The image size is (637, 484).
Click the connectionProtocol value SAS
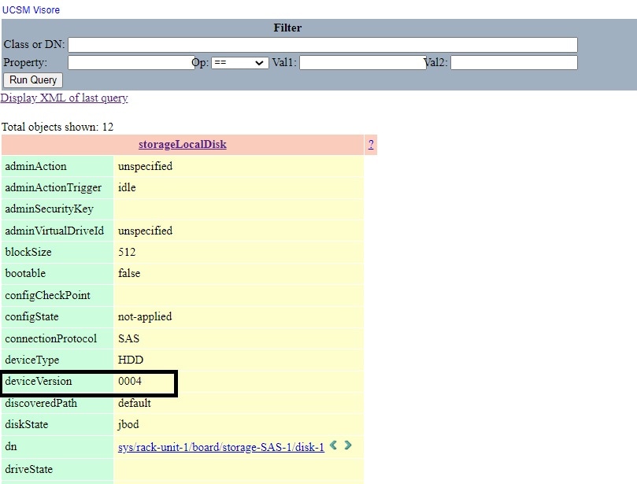pos(129,338)
